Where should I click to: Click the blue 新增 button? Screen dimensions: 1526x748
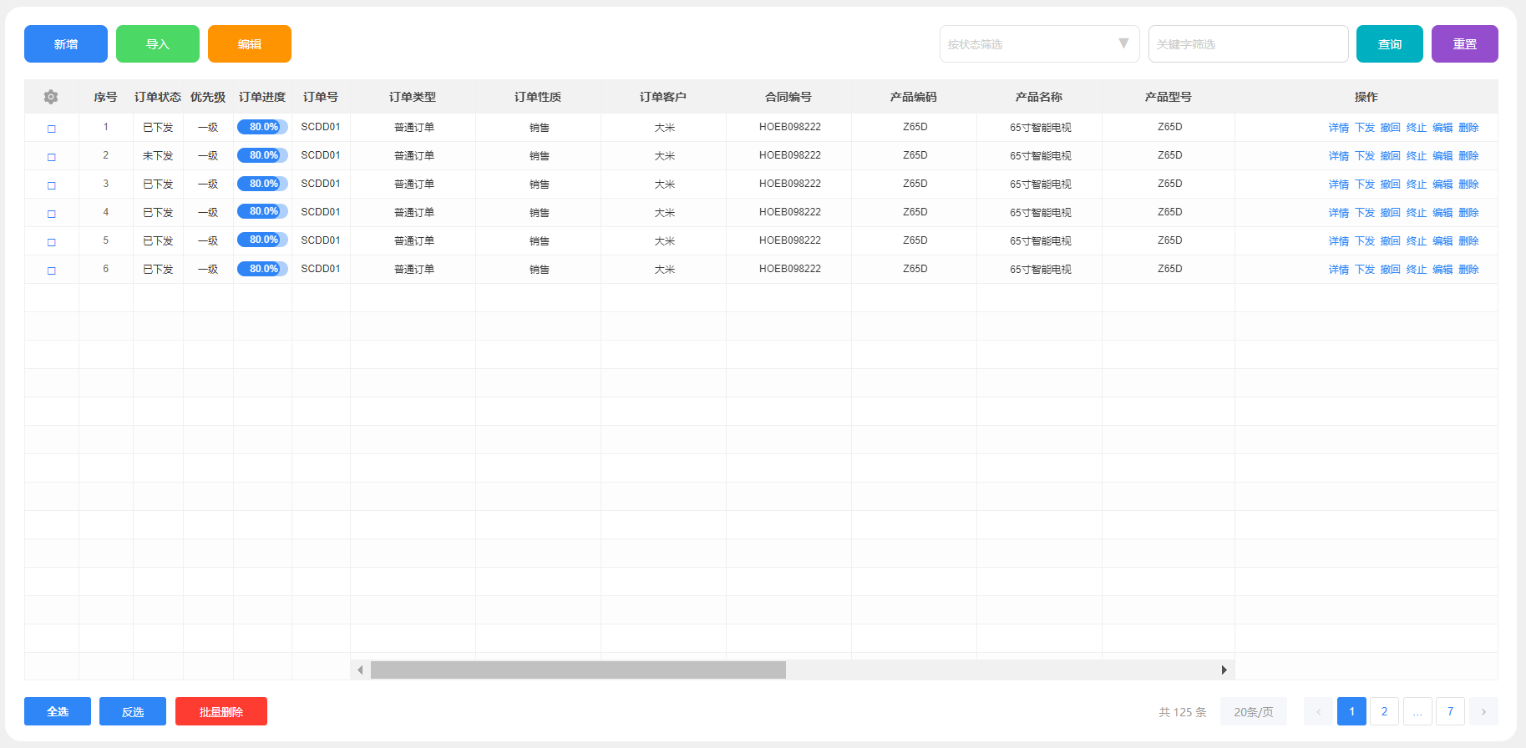(66, 44)
